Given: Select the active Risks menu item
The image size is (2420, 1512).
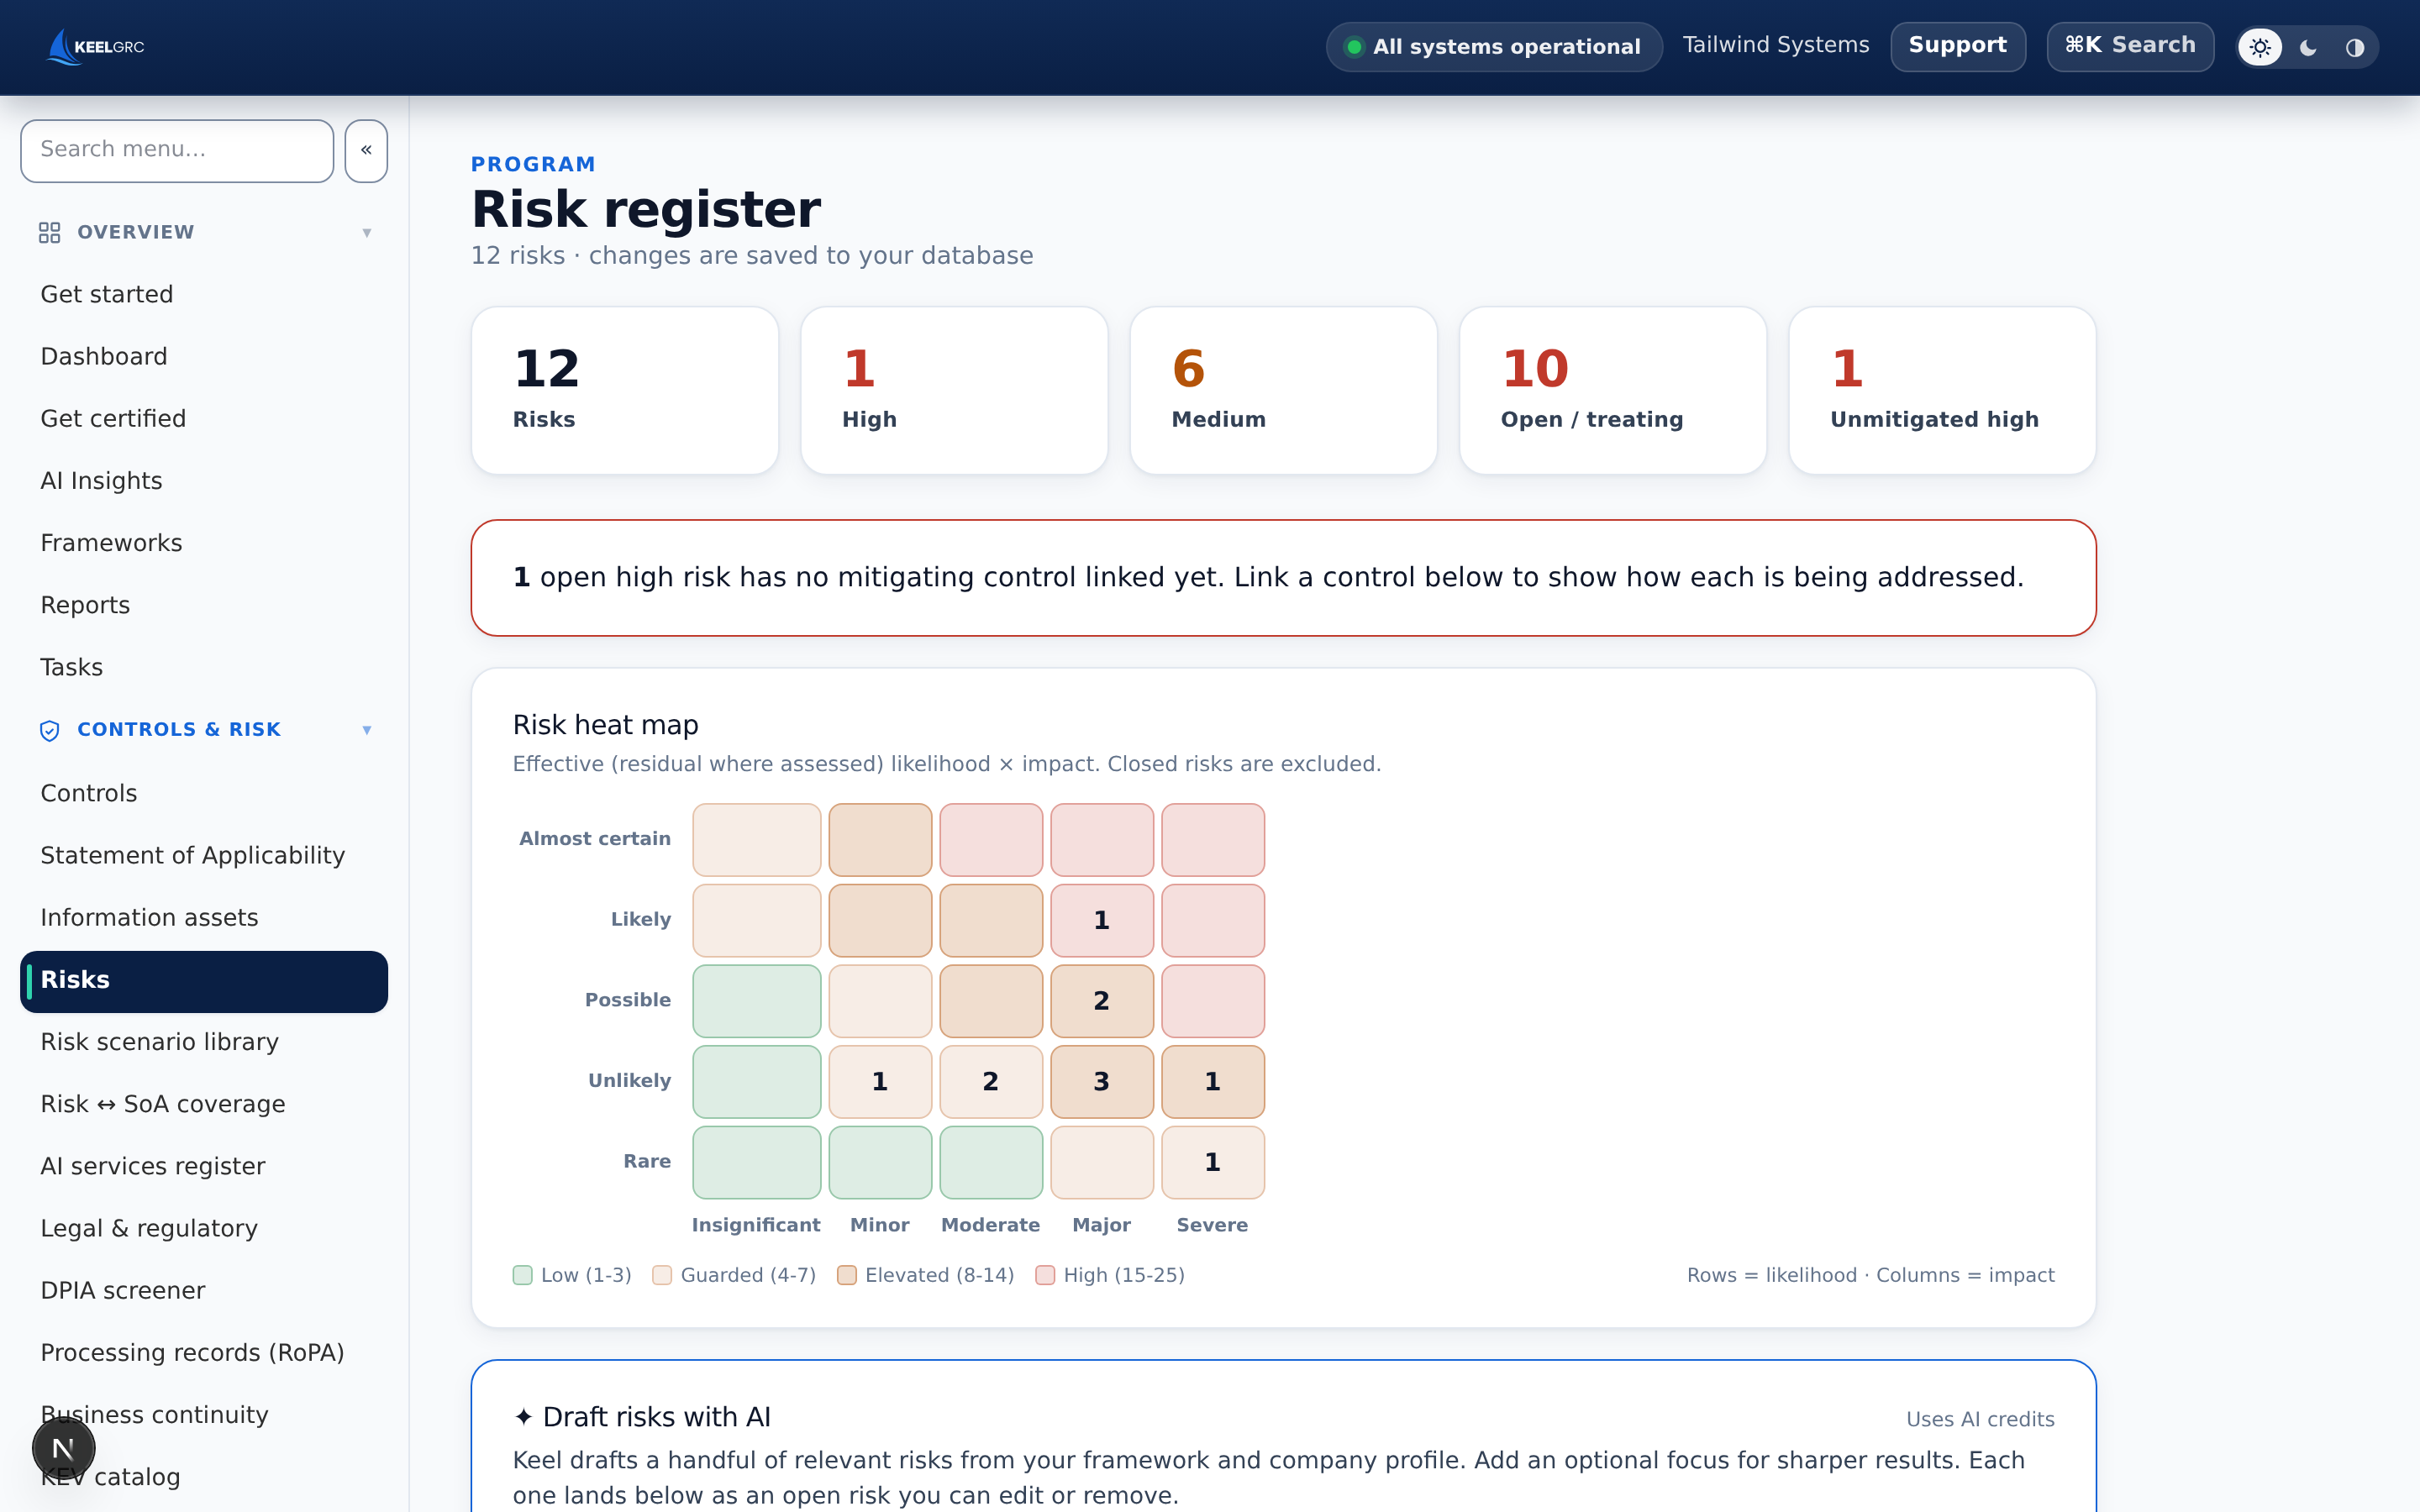Looking at the screenshot, I should pos(204,981).
